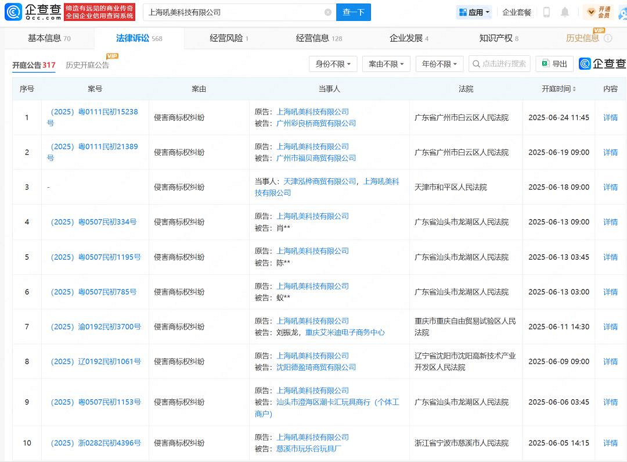Image resolution: width=627 pixels, height=462 pixels.
Task: Open the notification bell icon
Action: tap(564, 12)
